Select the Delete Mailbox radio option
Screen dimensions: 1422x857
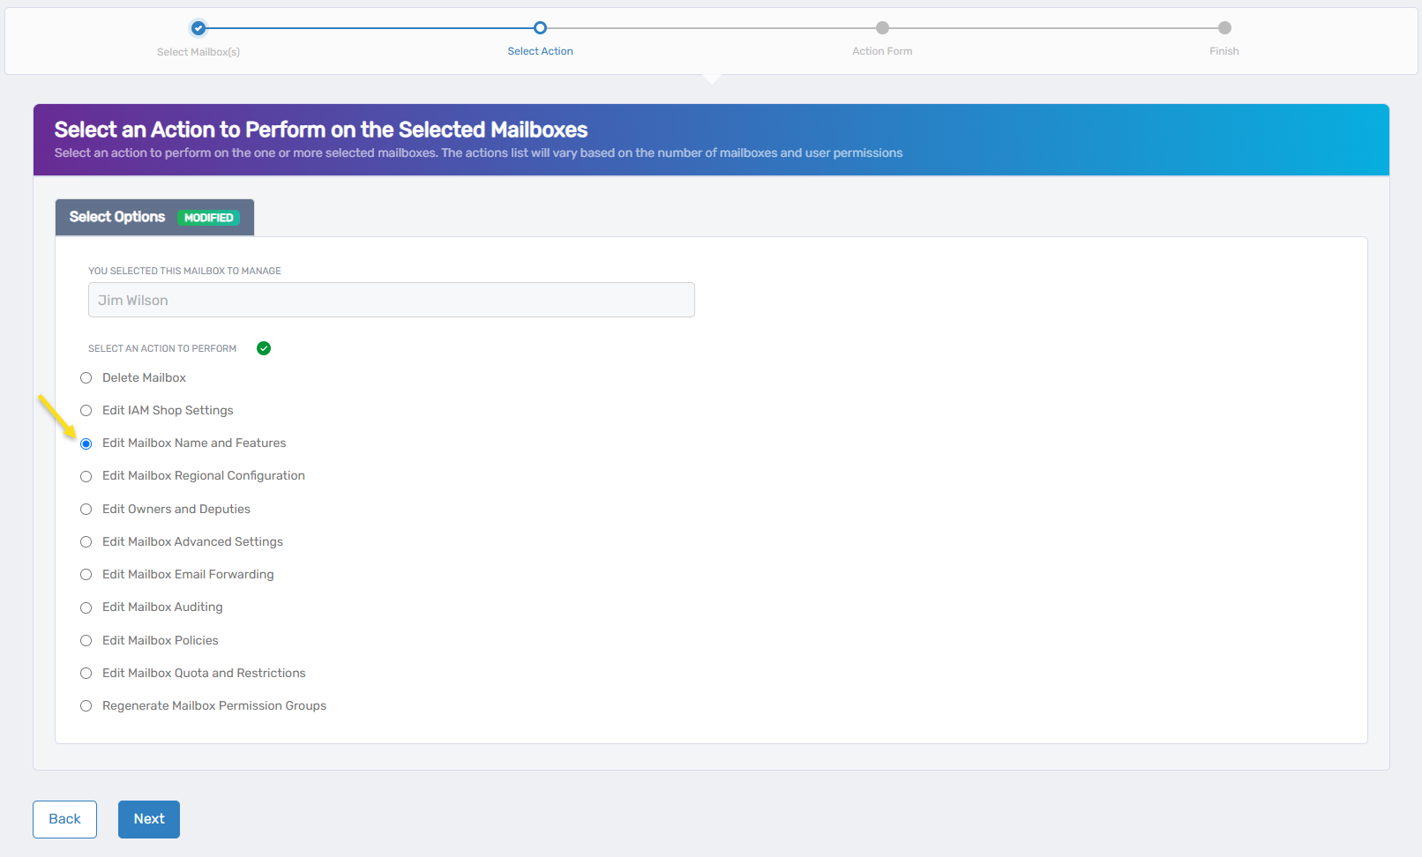click(x=86, y=378)
